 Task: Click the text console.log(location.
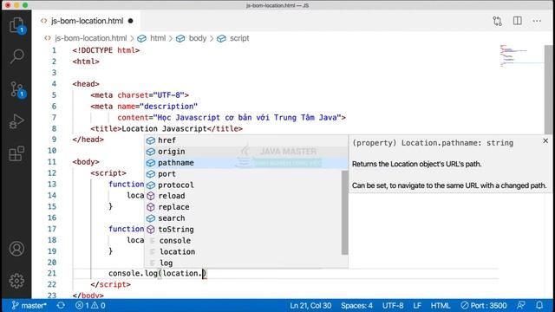[155, 274]
